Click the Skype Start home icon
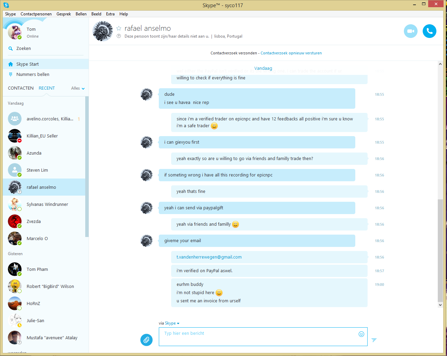Viewport: 447px width, 356px height. point(11,64)
